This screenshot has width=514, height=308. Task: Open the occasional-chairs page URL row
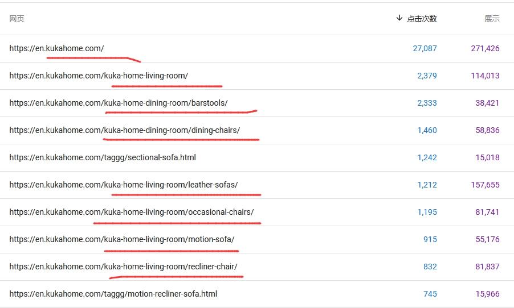pyautogui.click(x=132, y=212)
